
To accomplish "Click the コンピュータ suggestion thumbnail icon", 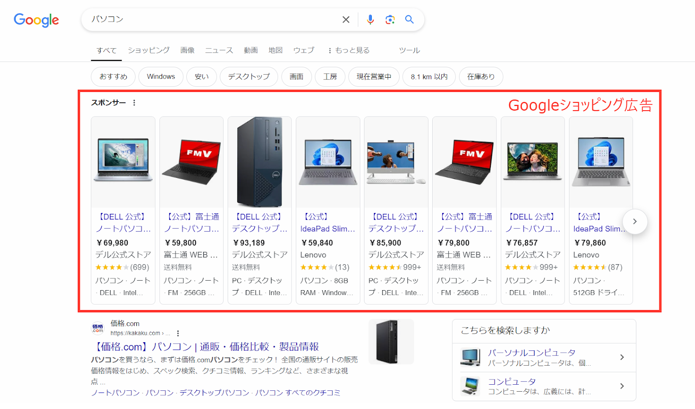I will click(471, 386).
